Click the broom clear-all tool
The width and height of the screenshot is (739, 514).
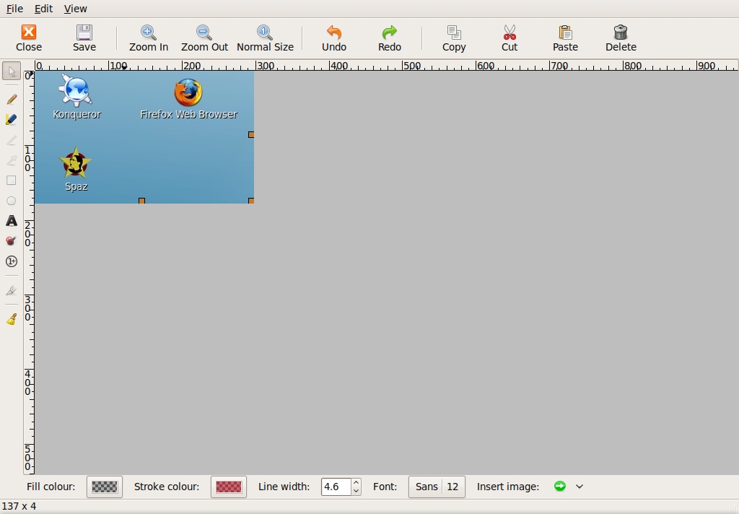tap(12, 320)
